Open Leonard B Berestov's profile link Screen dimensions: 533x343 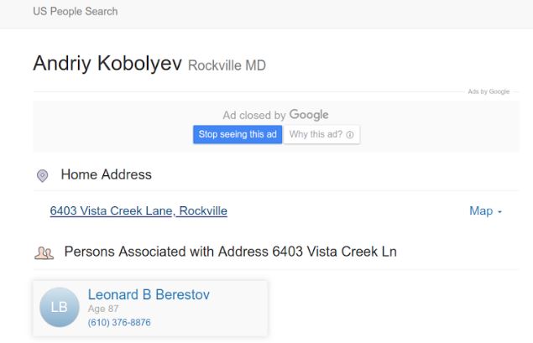tap(149, 294)
